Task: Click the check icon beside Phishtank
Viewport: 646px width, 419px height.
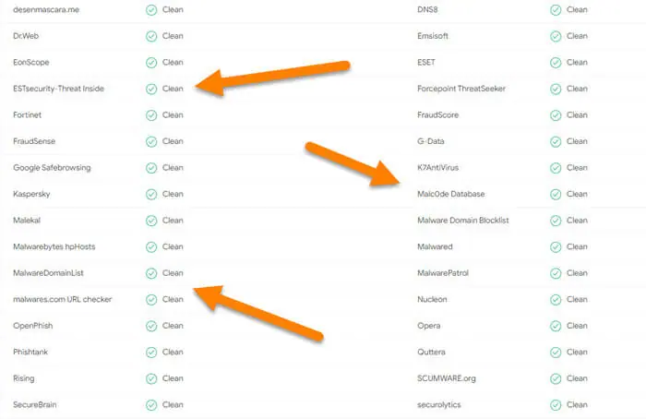Action: (151, 353)
